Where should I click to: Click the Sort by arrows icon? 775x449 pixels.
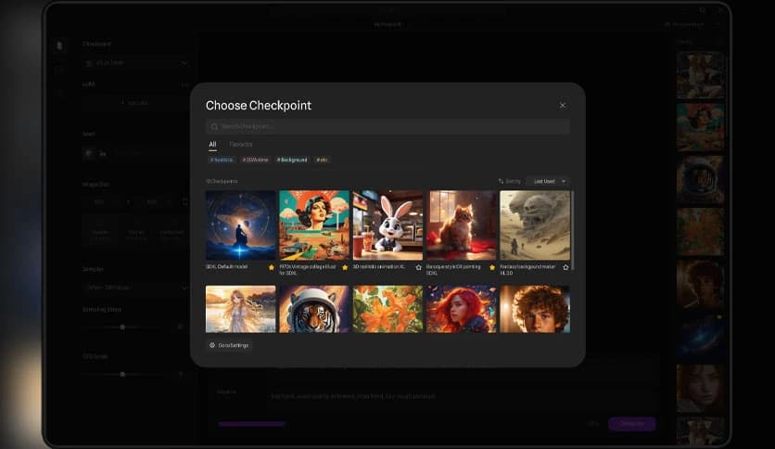point(501,182)
